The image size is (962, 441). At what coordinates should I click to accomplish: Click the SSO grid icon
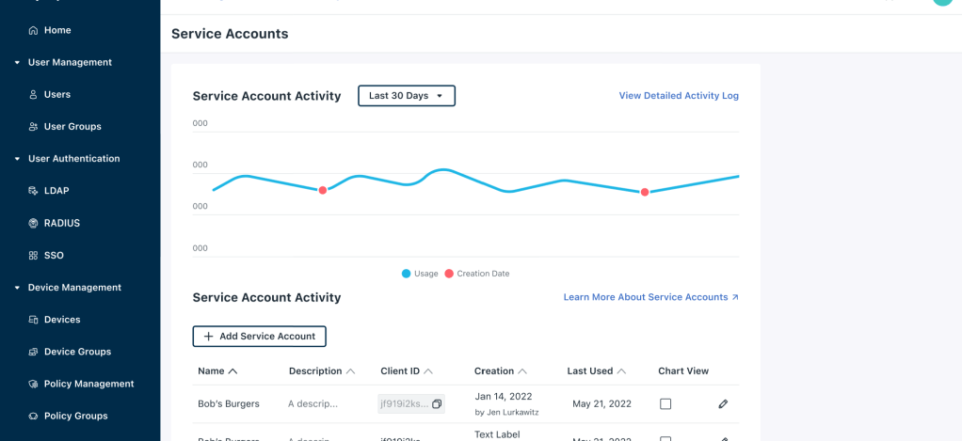click(34, 256)
